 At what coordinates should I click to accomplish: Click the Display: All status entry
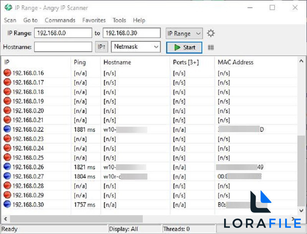(124, 229)
